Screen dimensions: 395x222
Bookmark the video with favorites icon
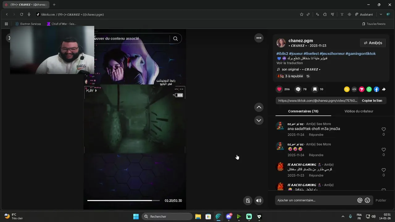[x=315, y=89]
